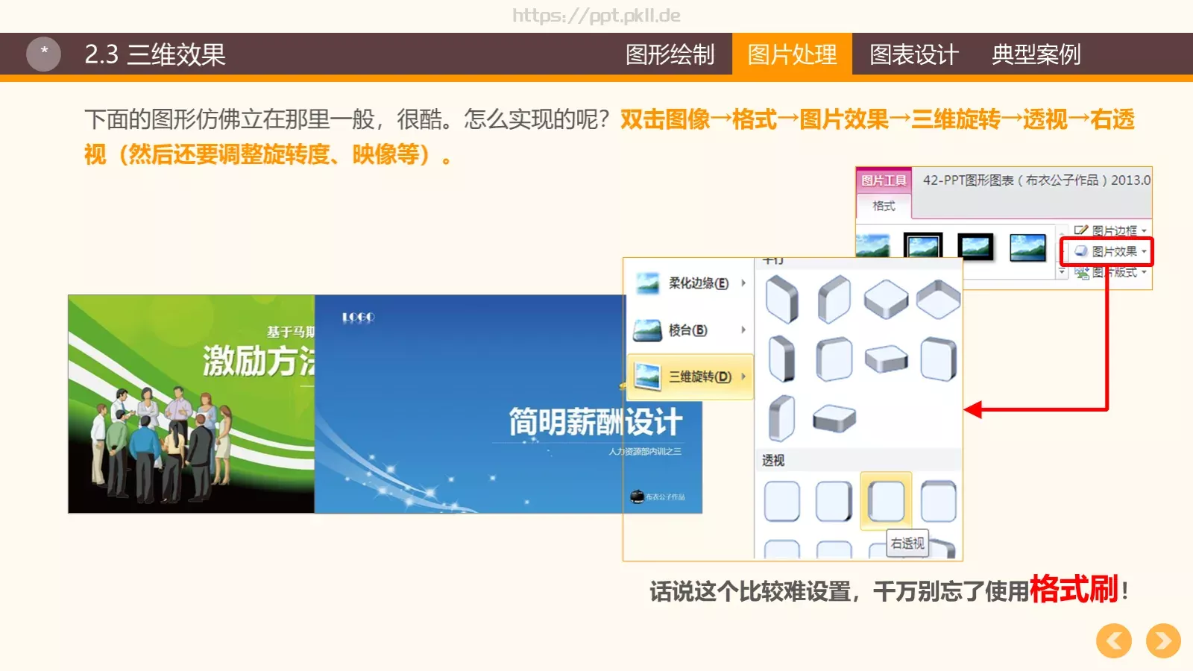
Task: Pick the fourth picture style thumbnail in gallery
Action: coord(1027,248)
